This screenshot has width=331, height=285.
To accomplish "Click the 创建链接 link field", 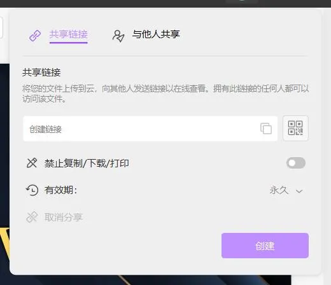I will [150, 129].
